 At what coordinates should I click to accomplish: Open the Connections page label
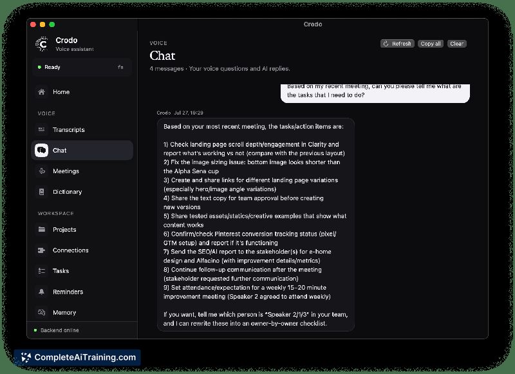pyautogui.click(x=71, y=250)
